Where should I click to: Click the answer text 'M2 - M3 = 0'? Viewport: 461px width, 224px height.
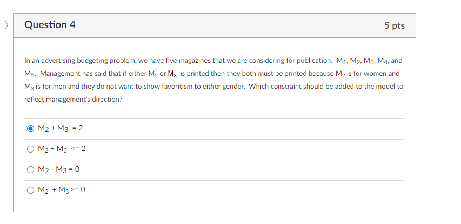(58, 169)
